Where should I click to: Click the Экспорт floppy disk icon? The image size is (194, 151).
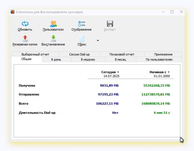tap(110, 24)
